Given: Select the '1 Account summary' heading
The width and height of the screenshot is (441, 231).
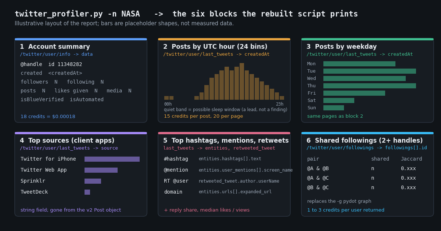Looking at the screenshot, I should pos(55,47).
